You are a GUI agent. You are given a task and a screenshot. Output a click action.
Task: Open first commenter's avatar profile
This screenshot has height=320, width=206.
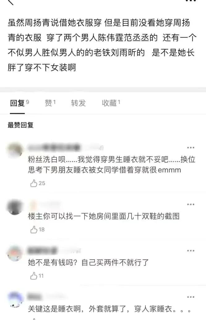point(15,151)
